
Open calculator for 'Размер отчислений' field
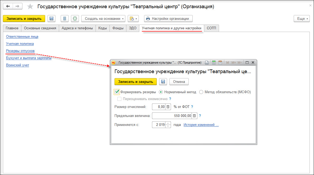pos(168,107)
